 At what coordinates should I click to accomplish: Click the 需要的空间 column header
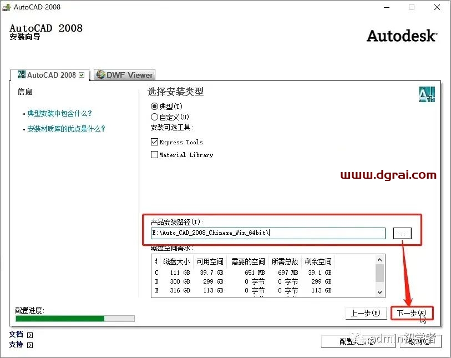click(x=248, y=261)
